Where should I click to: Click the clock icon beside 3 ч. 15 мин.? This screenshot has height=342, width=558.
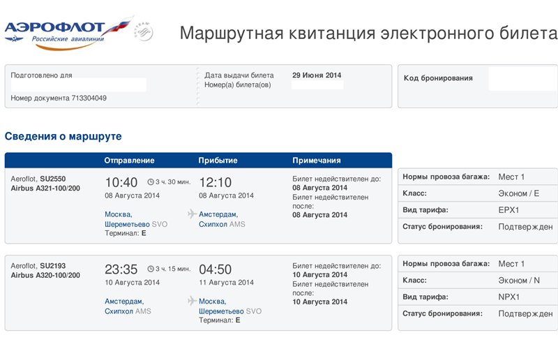[x=151, y=269]
